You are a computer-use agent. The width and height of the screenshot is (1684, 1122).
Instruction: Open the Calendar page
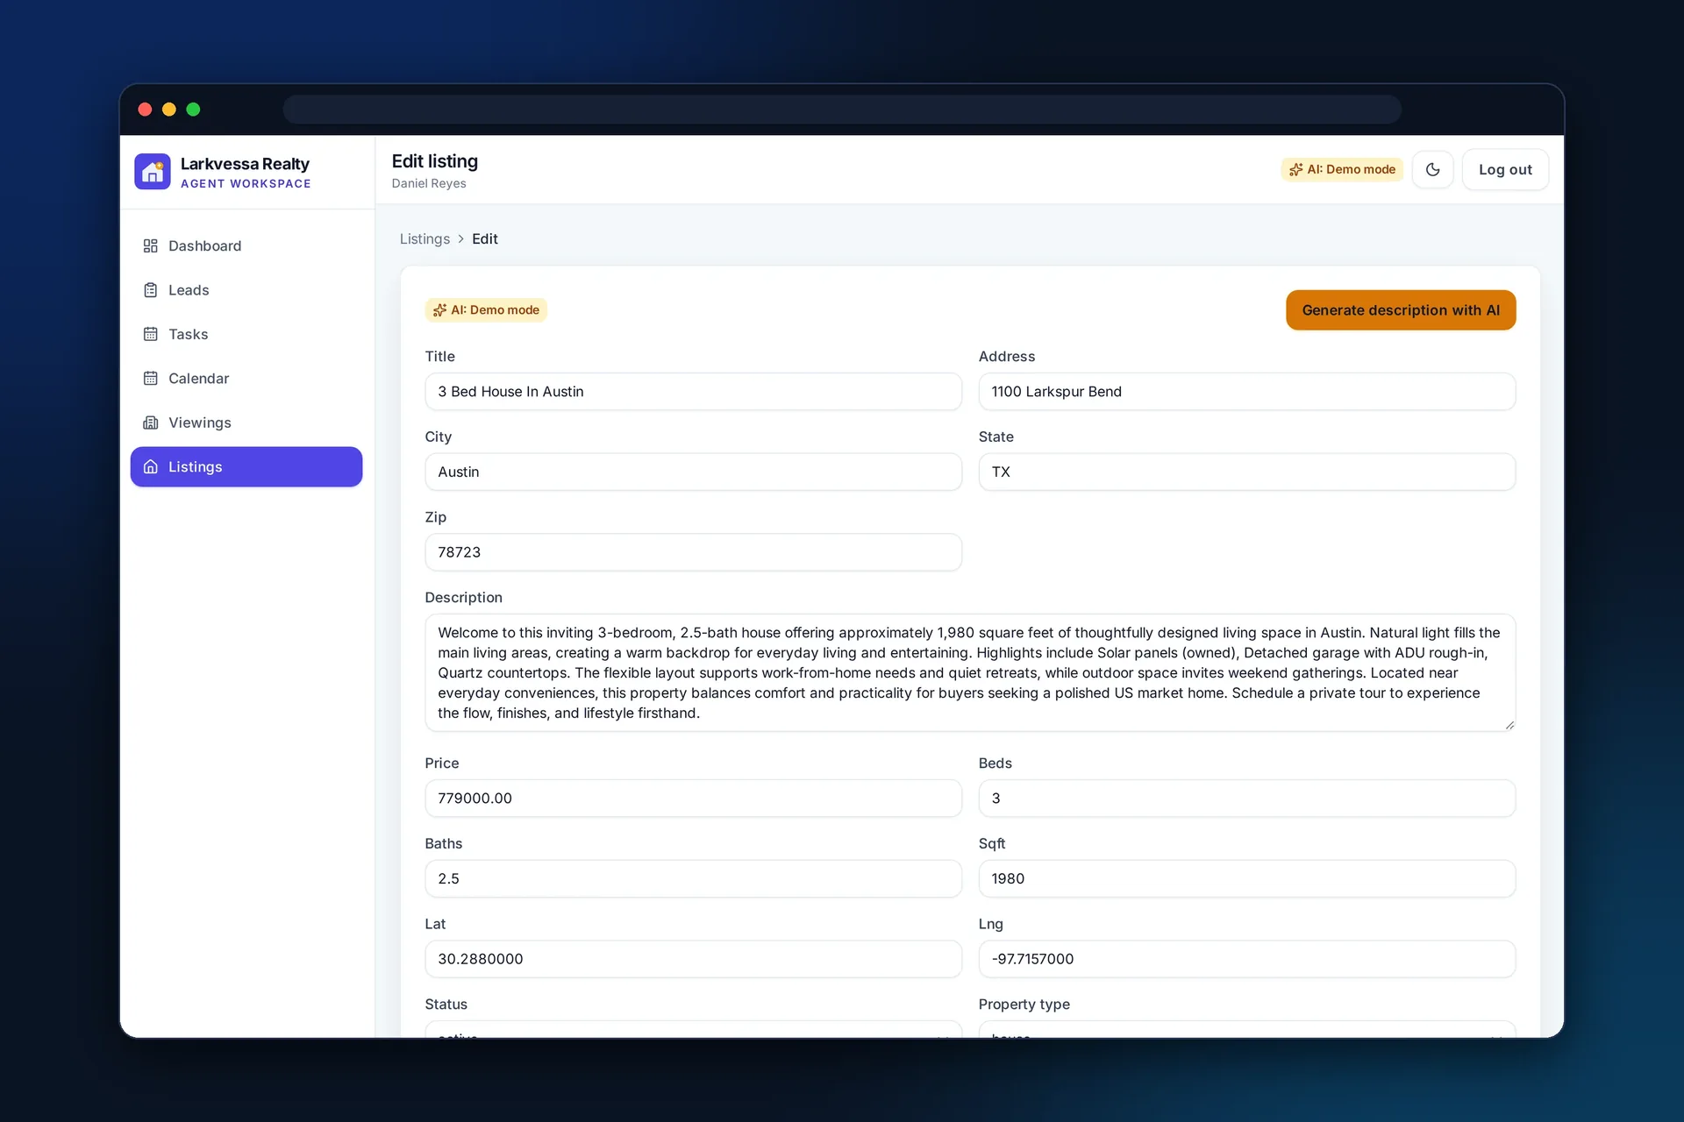(x=246, y=379)
